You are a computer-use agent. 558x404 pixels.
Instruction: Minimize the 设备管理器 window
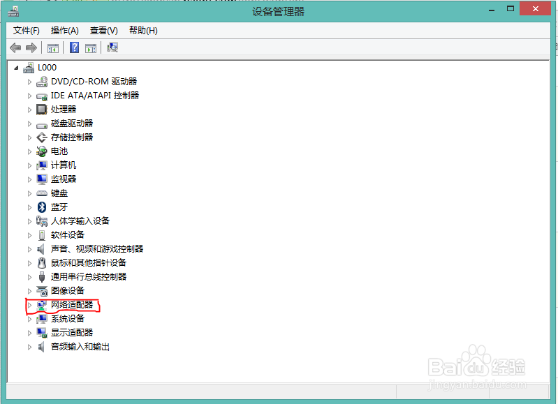[x=492, y=10]
